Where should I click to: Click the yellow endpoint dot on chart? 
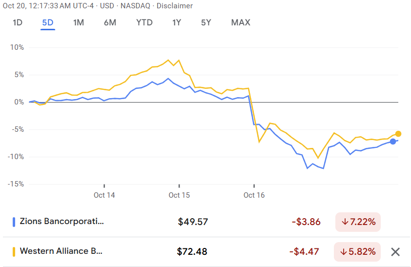(398, 134)
